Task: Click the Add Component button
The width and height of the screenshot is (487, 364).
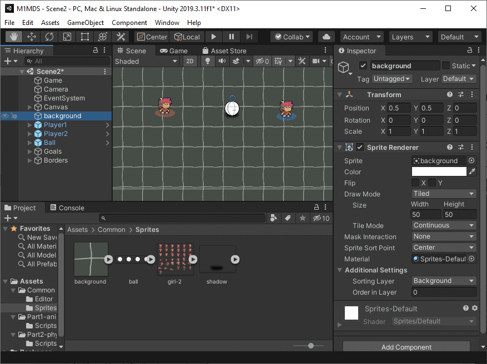Action: 406,347
